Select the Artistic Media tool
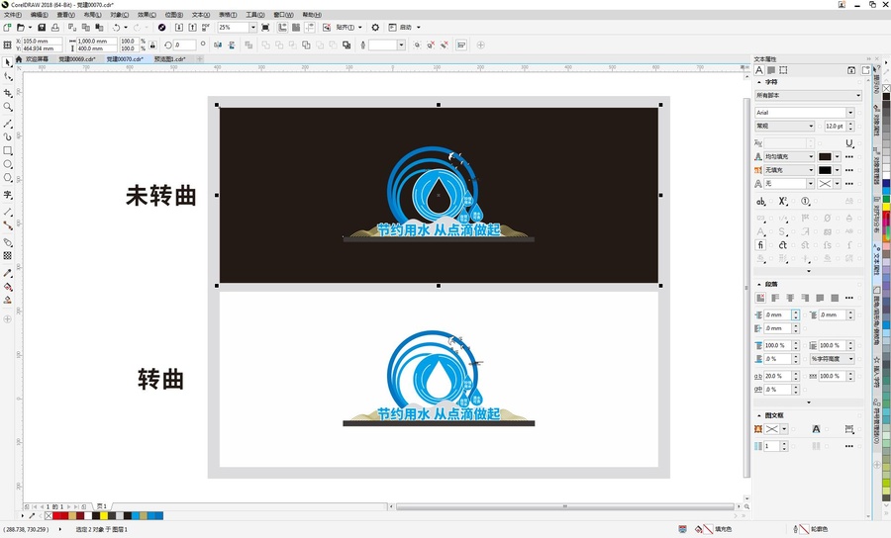 (7, 136)
